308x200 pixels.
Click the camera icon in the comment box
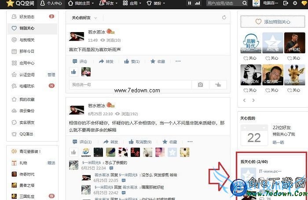(200, 85)
